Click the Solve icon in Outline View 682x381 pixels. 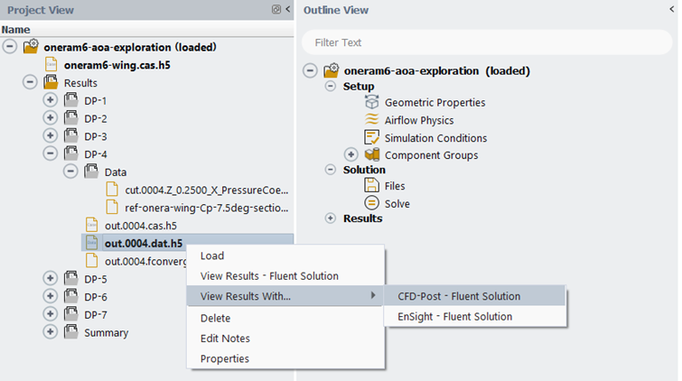(x=370, y=203)
